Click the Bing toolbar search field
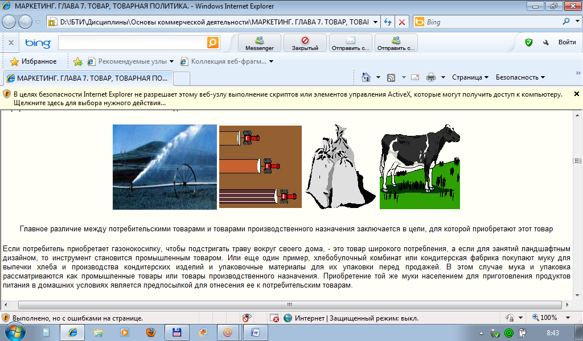583x341 pixels. [x=132, y=43]
